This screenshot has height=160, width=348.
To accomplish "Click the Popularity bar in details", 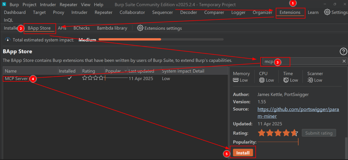I will point(278,142).
